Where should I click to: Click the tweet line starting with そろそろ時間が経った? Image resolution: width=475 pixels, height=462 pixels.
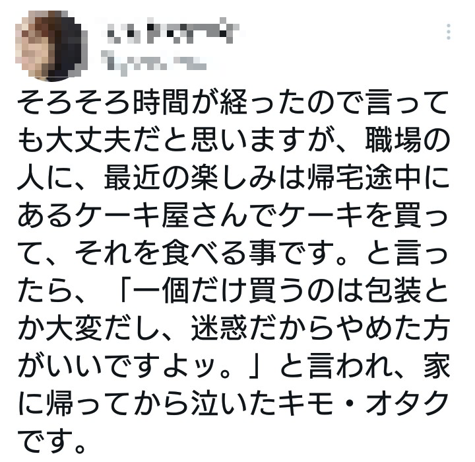(233, 102)
